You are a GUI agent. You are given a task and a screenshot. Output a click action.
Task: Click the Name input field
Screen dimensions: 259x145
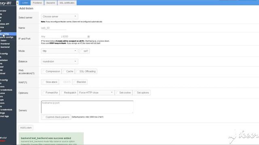53,28
